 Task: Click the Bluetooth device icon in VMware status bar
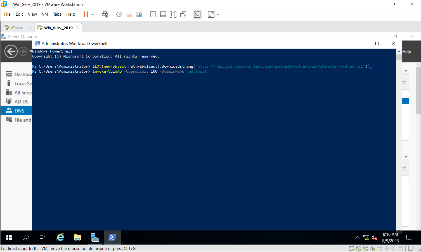pyautogui.click(x=393, y=249)
